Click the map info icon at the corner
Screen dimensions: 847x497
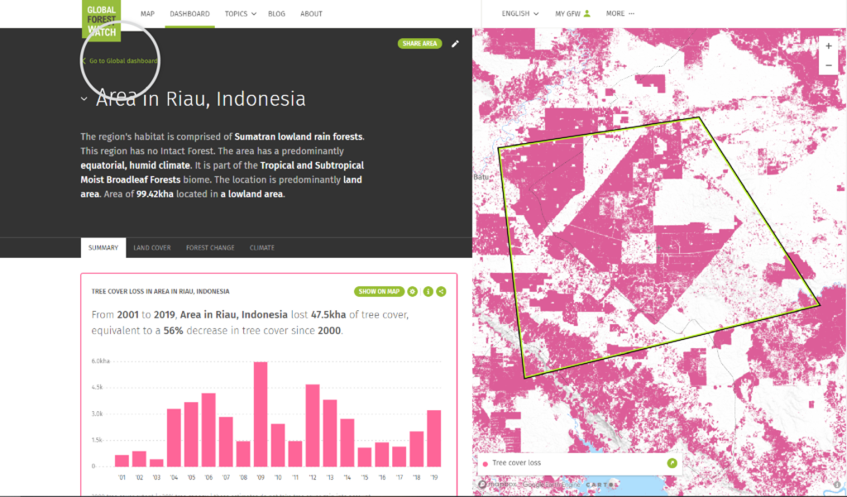(x=837, y=485)
